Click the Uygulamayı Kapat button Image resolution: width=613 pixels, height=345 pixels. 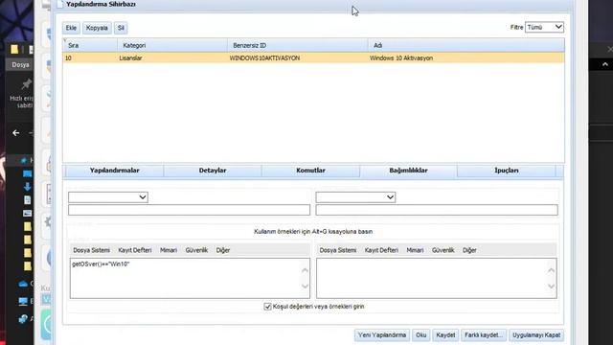[536, 335]
